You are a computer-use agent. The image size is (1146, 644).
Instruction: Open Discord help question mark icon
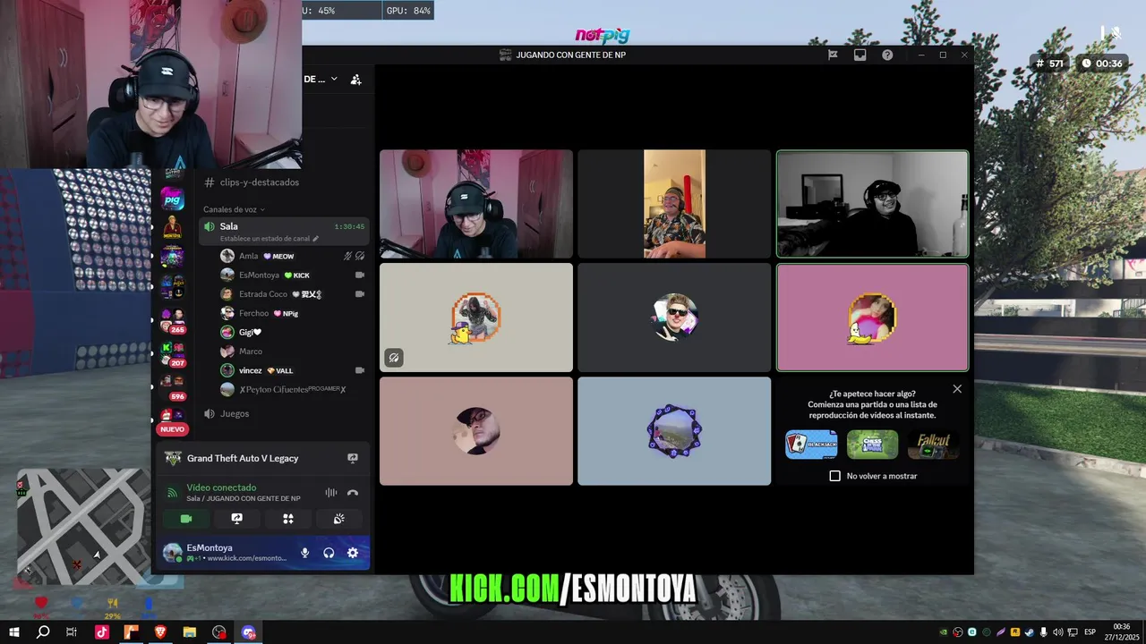tap(887, 55)
